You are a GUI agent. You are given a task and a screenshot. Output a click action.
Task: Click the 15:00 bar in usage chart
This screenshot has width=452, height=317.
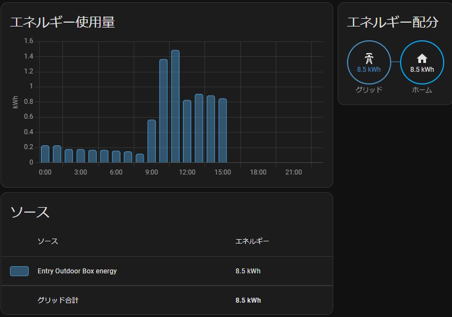(x=223, y=130)
